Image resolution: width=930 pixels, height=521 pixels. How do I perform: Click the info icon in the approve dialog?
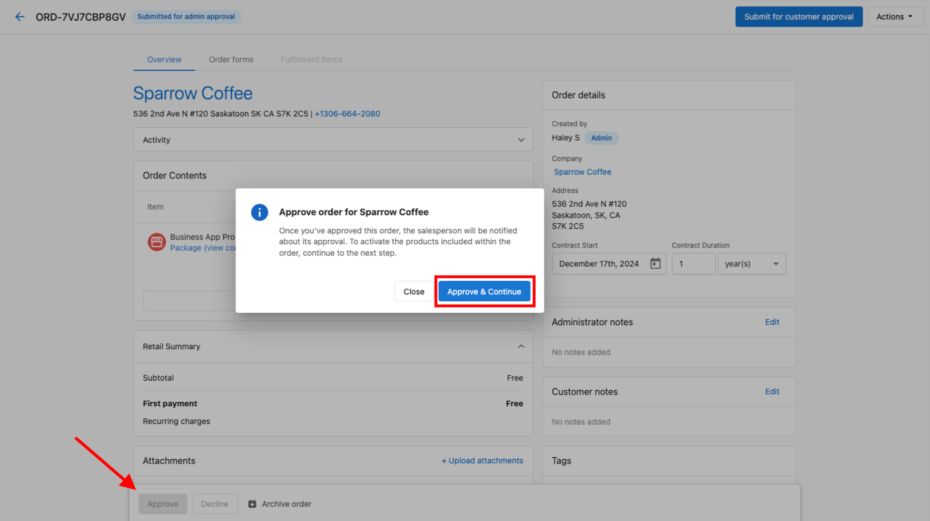coord(259,212)
